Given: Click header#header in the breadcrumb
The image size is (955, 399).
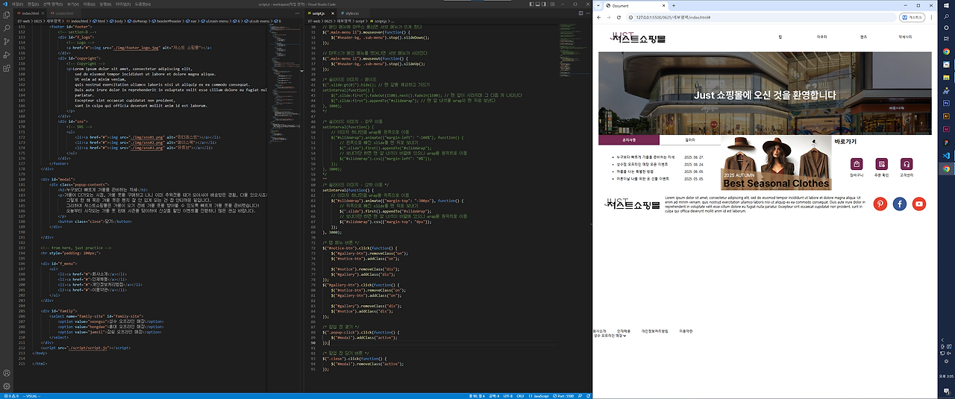Looking at the screenshot, I should pyautogui.click(x=166, y=21).
